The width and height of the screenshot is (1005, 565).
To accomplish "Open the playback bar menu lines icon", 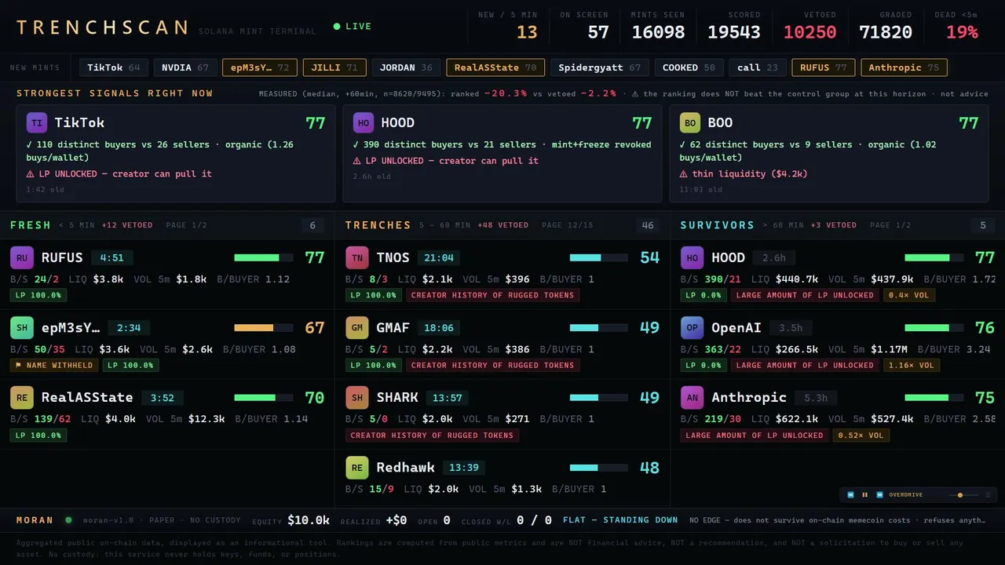I will click(988, 495).
